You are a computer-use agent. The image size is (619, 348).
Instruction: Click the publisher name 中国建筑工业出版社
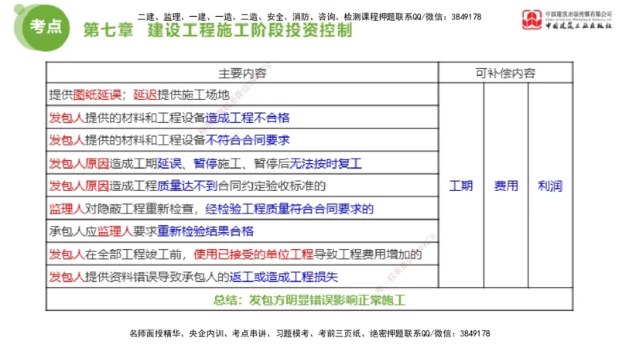coord(579,26)
